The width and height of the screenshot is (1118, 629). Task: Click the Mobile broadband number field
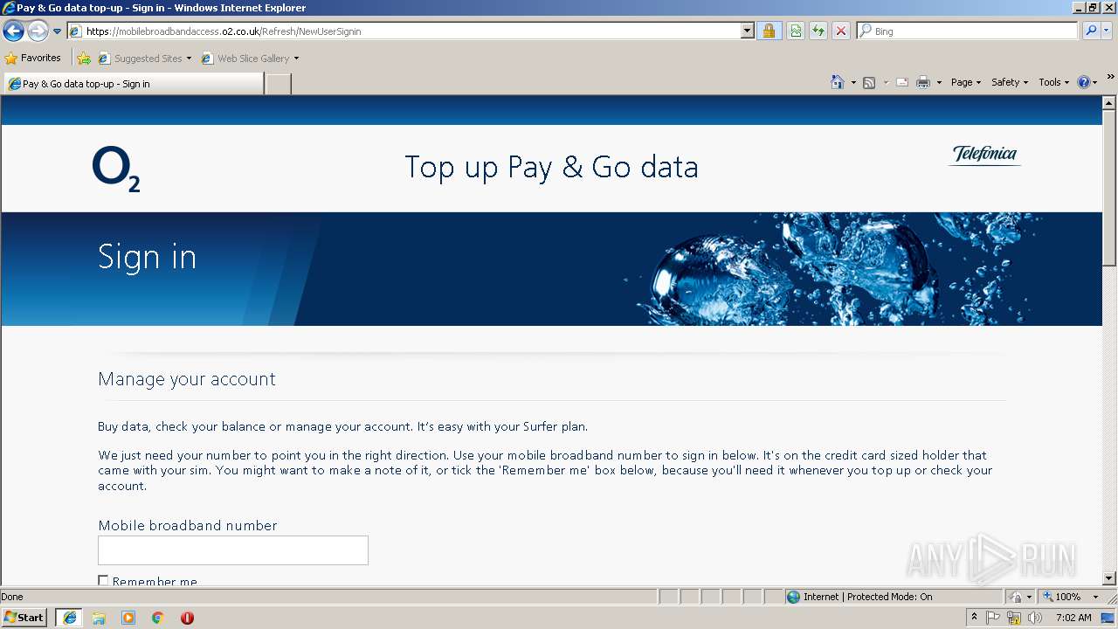pyautogui.click(x=233, y=550)
